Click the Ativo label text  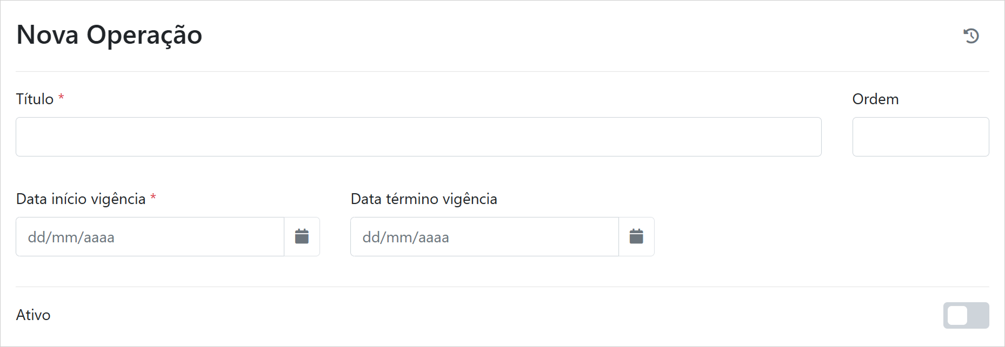pyautogui.click(x=33, y=315)
